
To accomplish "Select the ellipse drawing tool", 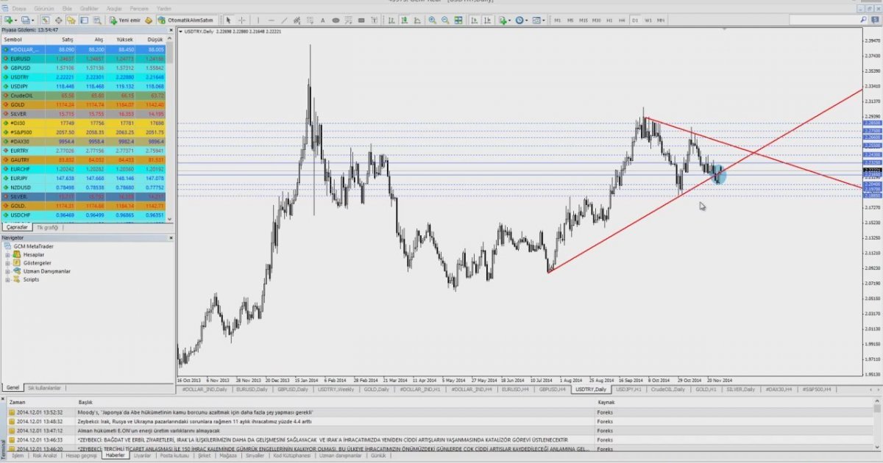I will pyautogui.click(x=336, y=21).
